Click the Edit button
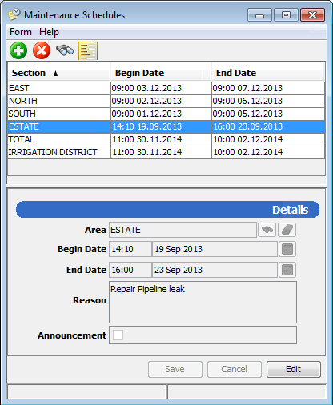The width and height of the screenshot is (333, 405). click(x=294, y=369)
